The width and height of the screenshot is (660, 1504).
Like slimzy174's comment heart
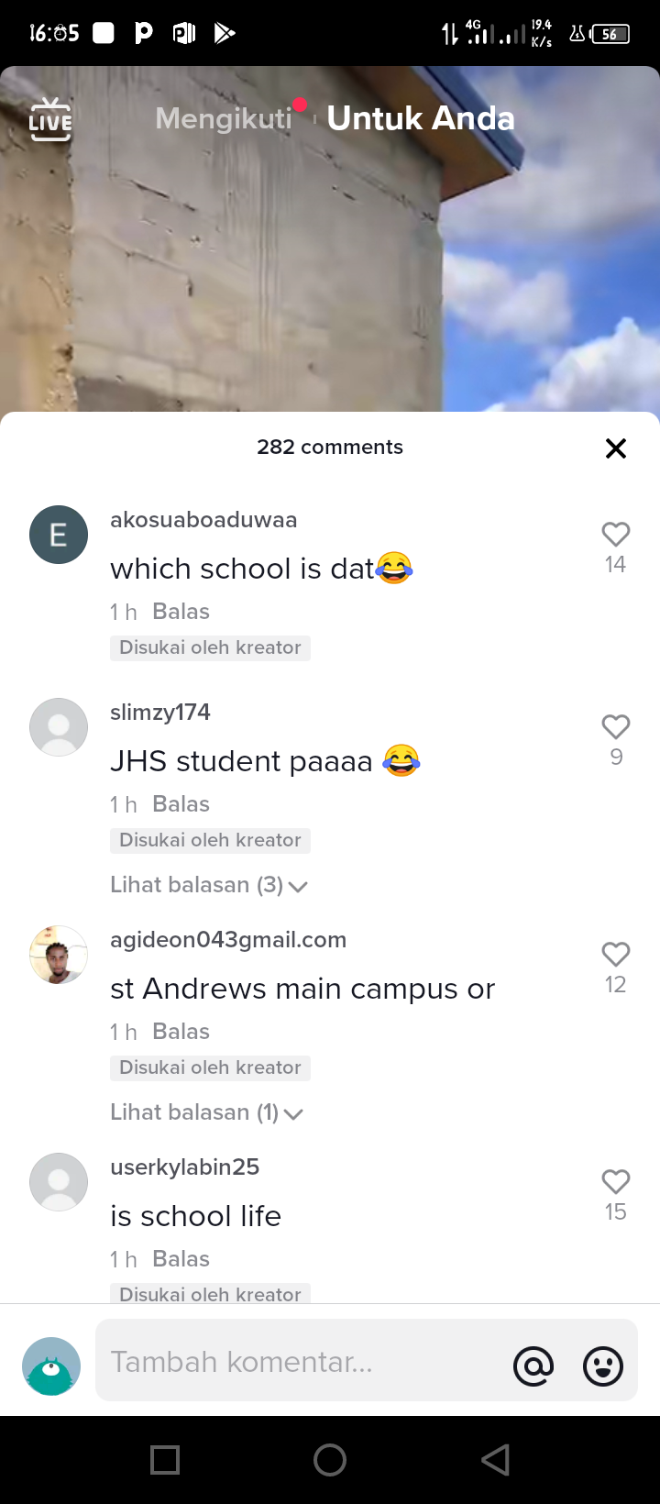click(616, 726)
